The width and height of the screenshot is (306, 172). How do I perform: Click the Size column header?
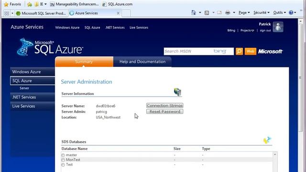(x=177, y=149)
